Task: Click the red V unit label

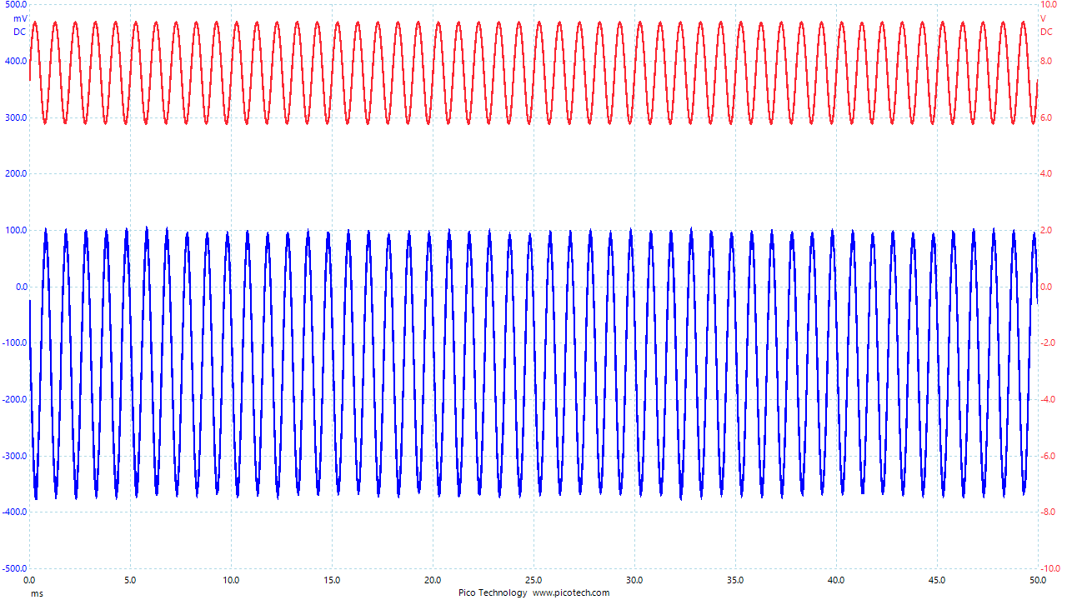Action: [1043, 18]
